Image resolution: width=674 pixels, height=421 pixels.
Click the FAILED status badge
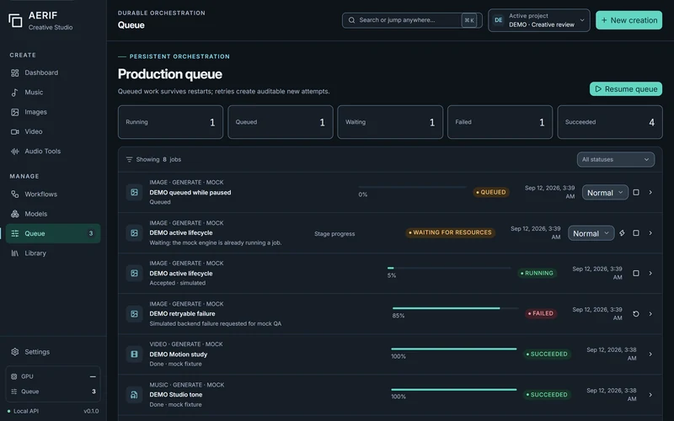click(x=541, y=313)
